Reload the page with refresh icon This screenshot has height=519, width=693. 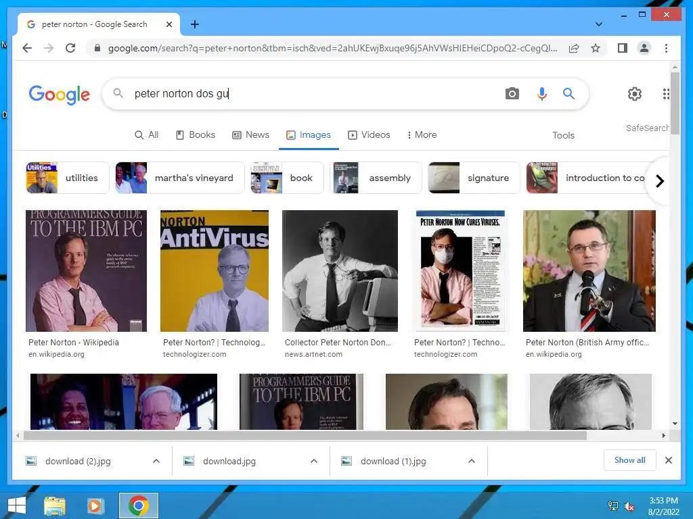(x=70, y=48)
